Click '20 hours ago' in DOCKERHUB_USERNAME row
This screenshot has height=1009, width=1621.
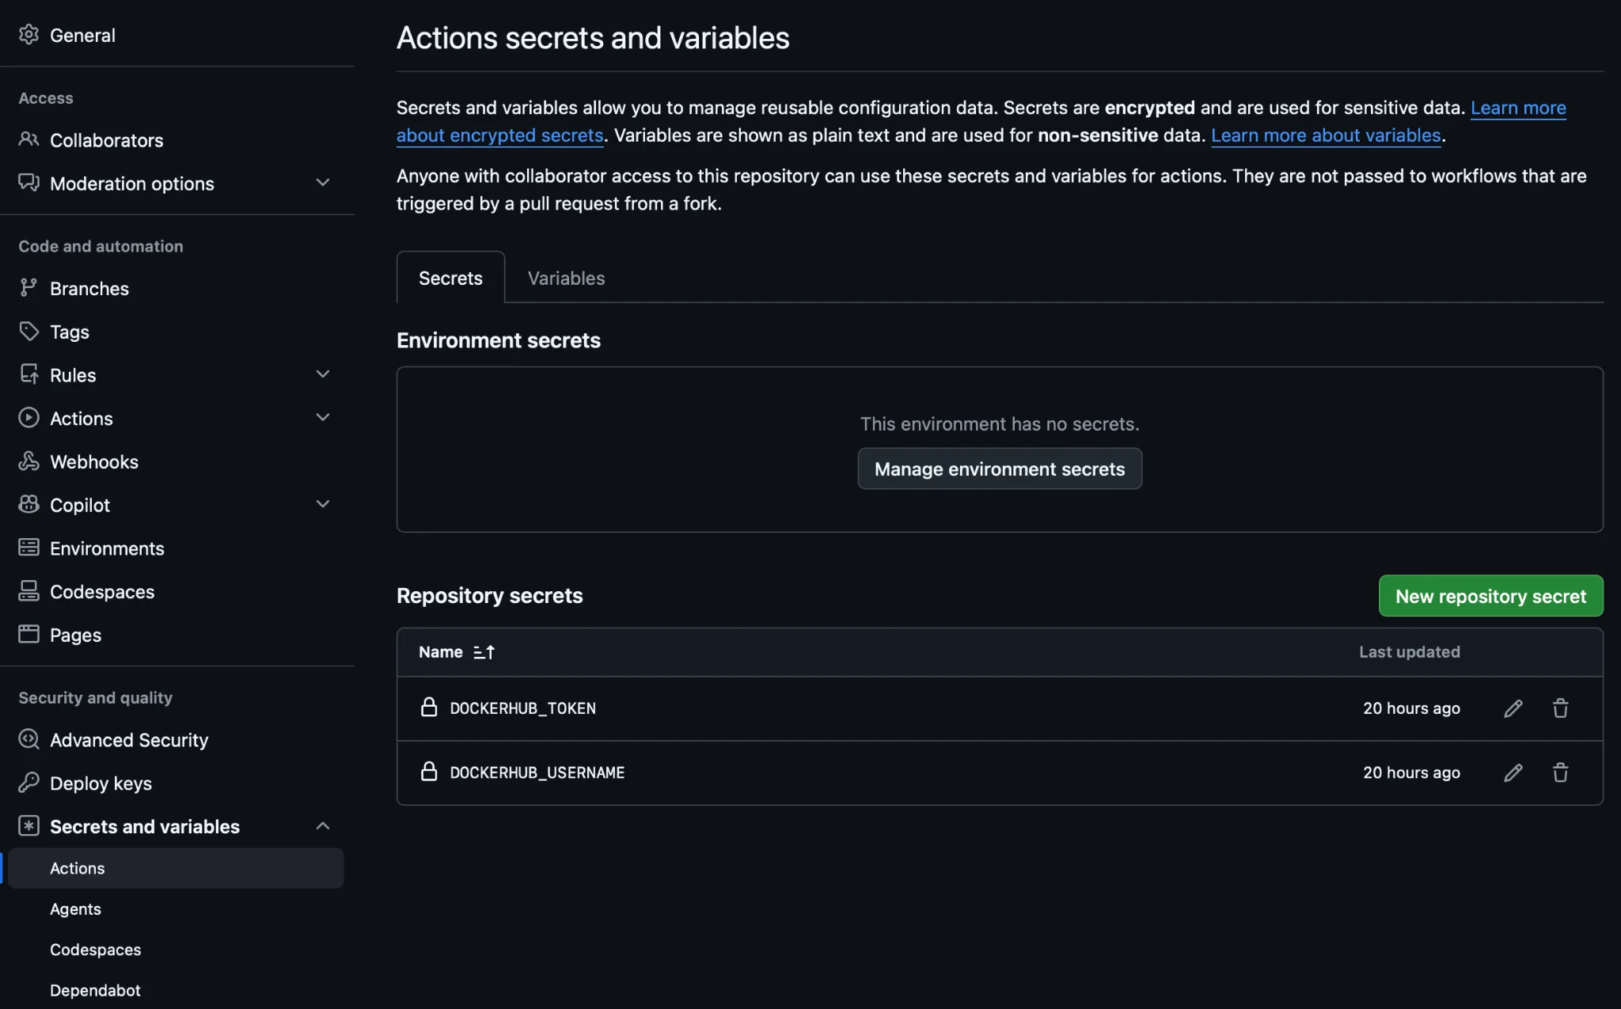[1411, 772]
